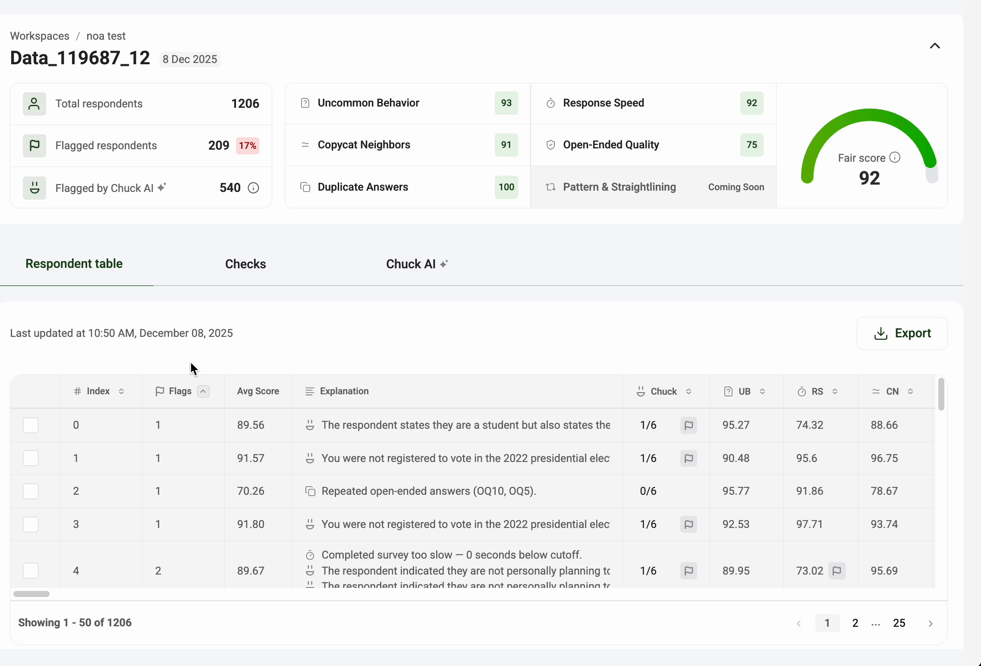981x666 pixels.
Task: Click the Response Speed stopwatch icon
Action: click(550, 103)
